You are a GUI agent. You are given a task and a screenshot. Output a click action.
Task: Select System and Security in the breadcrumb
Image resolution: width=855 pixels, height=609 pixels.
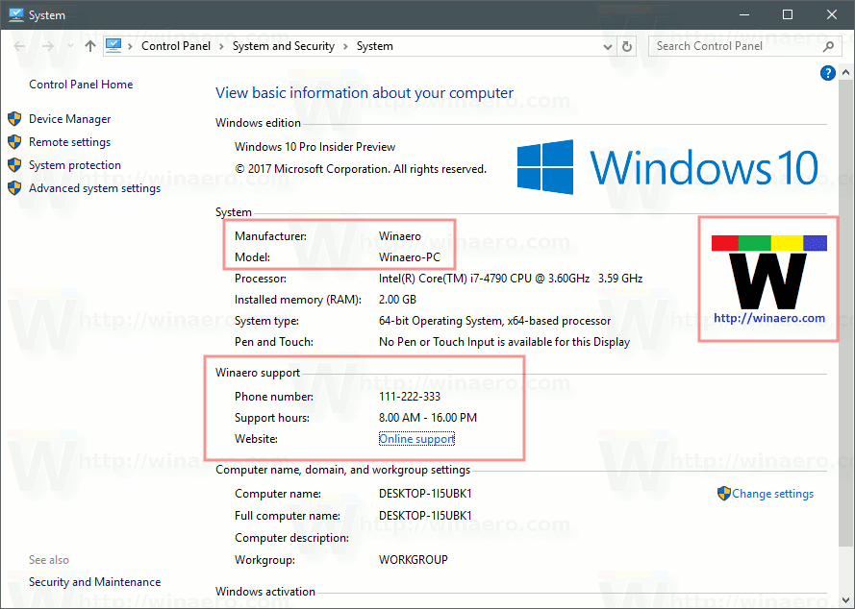pos(283,45)
